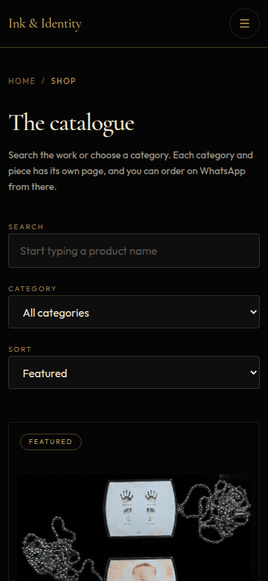The height and width of the screenshot is (581, 268).
Task: Click the CATEGORY field label
Action: click(32, 288)
